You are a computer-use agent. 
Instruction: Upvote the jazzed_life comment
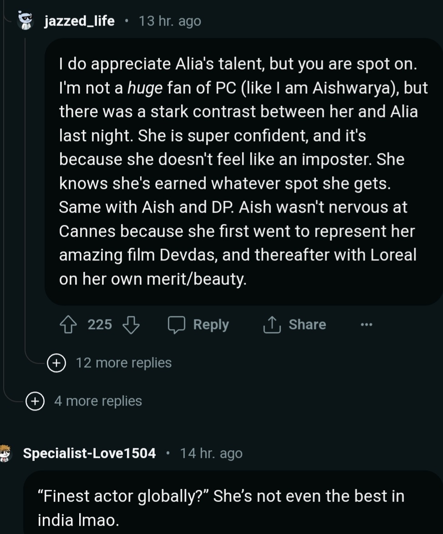point(68,325)
